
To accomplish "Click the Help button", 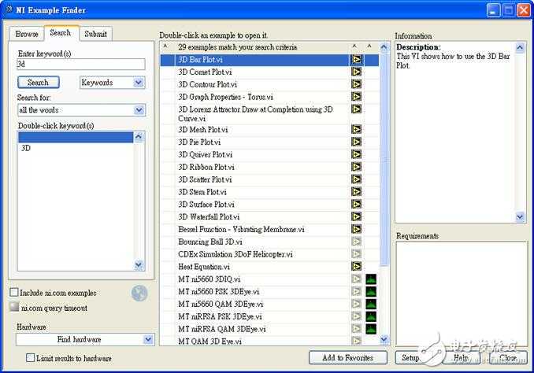I will coord(461,358).
